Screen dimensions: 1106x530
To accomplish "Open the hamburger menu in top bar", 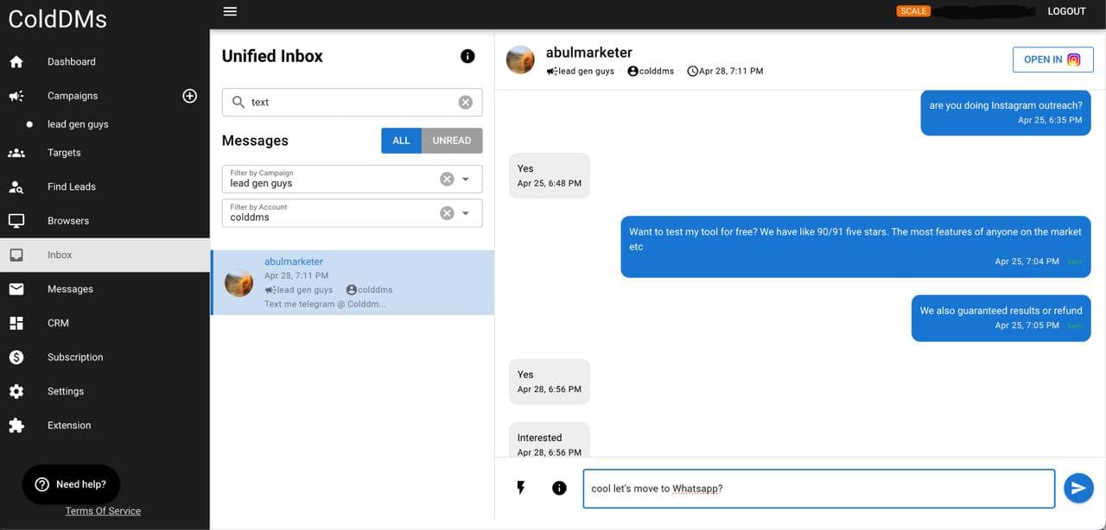I will coord(230,11).
